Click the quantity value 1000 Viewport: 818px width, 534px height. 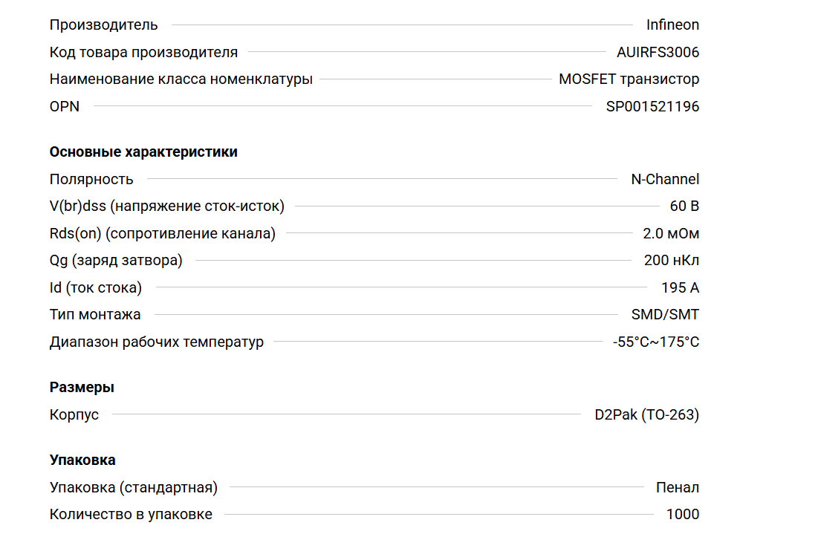pyautogui.click(x=682, y=515)
